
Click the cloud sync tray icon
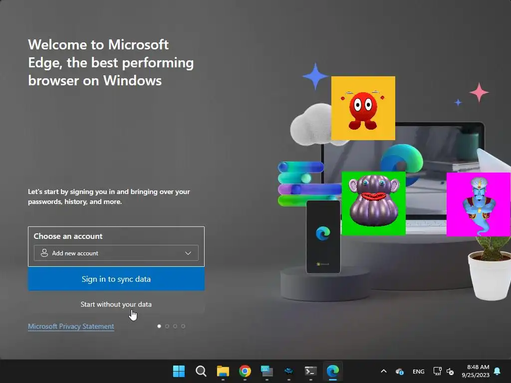click(x=400, y=371)
